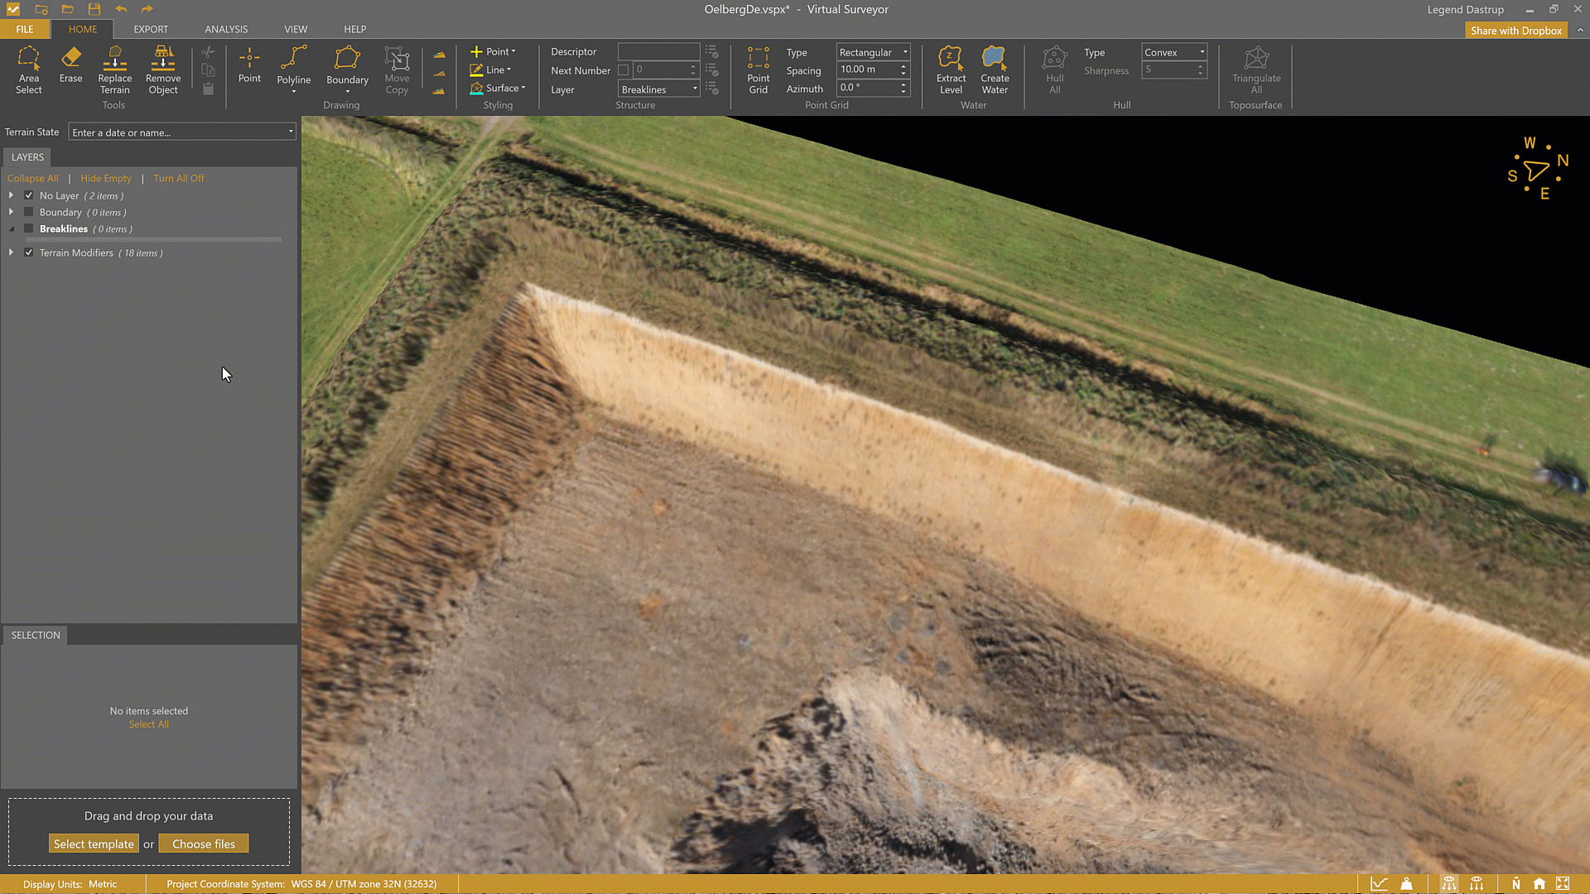Open the Point Grid tool

pos(758,70)
